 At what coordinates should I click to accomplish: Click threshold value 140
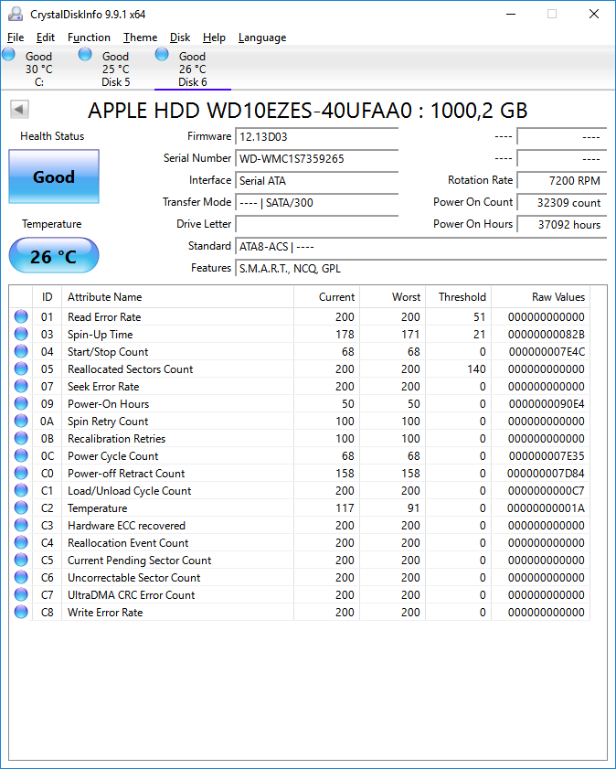click(476, 369)
